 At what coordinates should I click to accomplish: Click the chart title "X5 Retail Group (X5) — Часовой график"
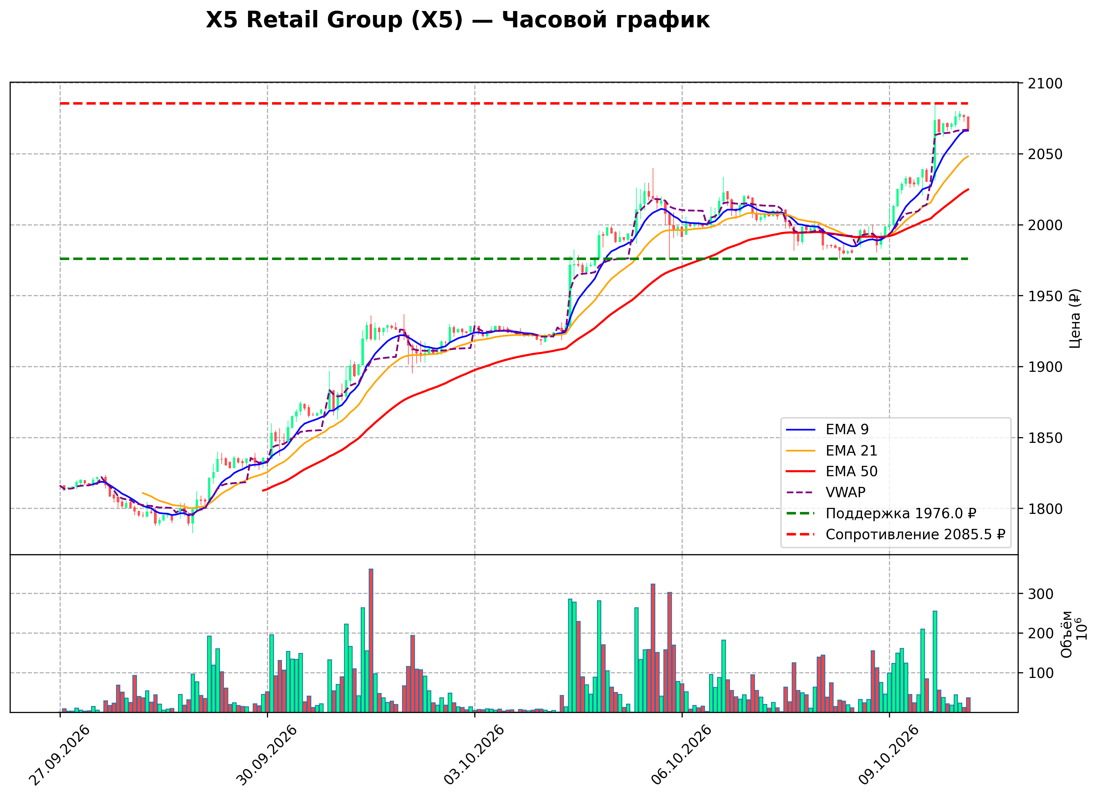pyautogui.click(x=457, y=20)
